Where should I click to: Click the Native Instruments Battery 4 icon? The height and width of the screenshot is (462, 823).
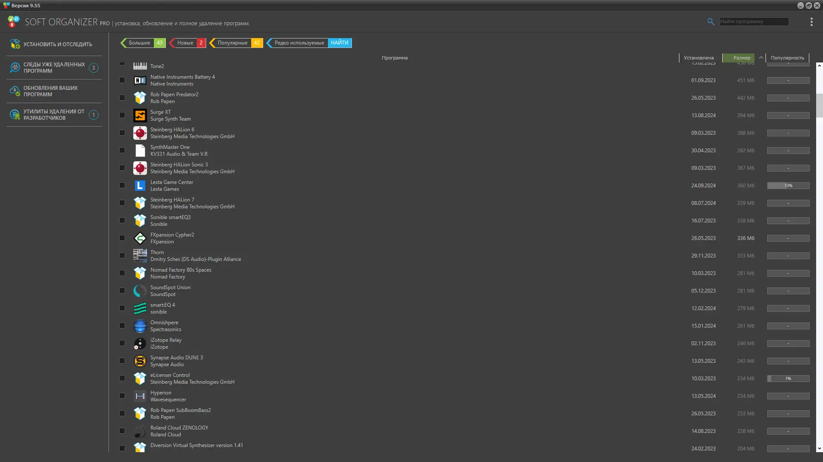pyautogui.click(x=140, y=80)
